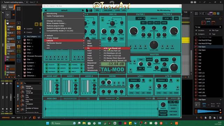Open the piano keys icon in bottom-right corner
Image resolution: width=224 pixels, height=126 pixels.
220,118
